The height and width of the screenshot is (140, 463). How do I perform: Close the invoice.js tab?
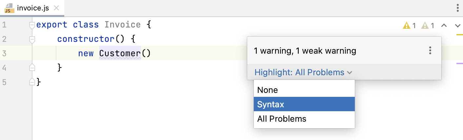tap(56, 8)
